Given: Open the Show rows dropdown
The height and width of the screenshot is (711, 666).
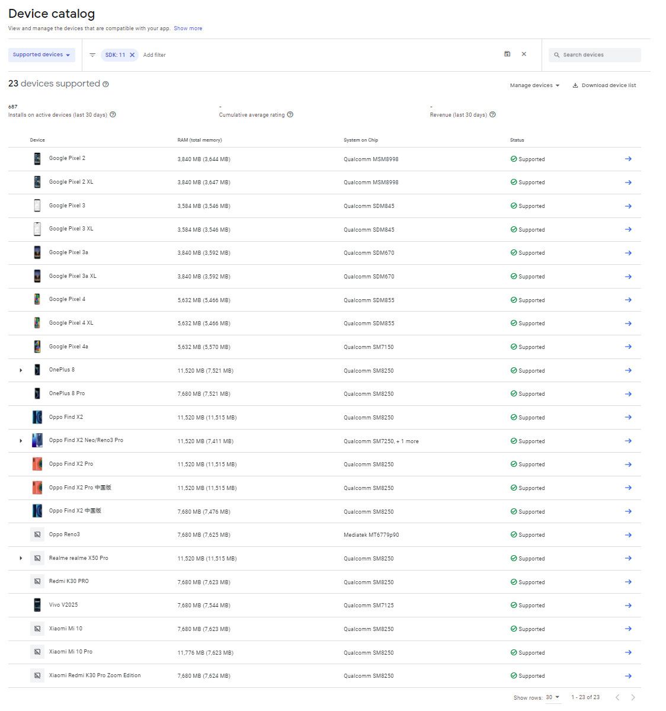Looking at the screenshot, I should click(553, 697).
